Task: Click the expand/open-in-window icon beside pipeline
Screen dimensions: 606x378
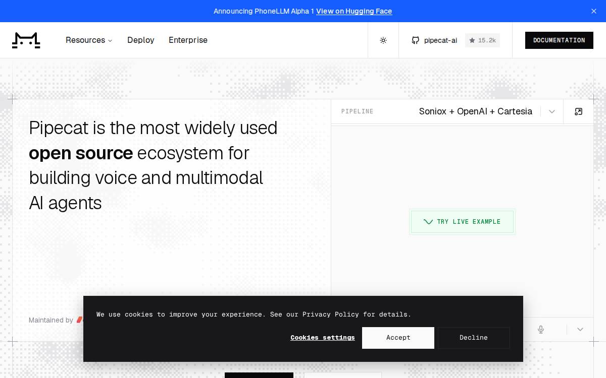Action: (x=579, y=111)
